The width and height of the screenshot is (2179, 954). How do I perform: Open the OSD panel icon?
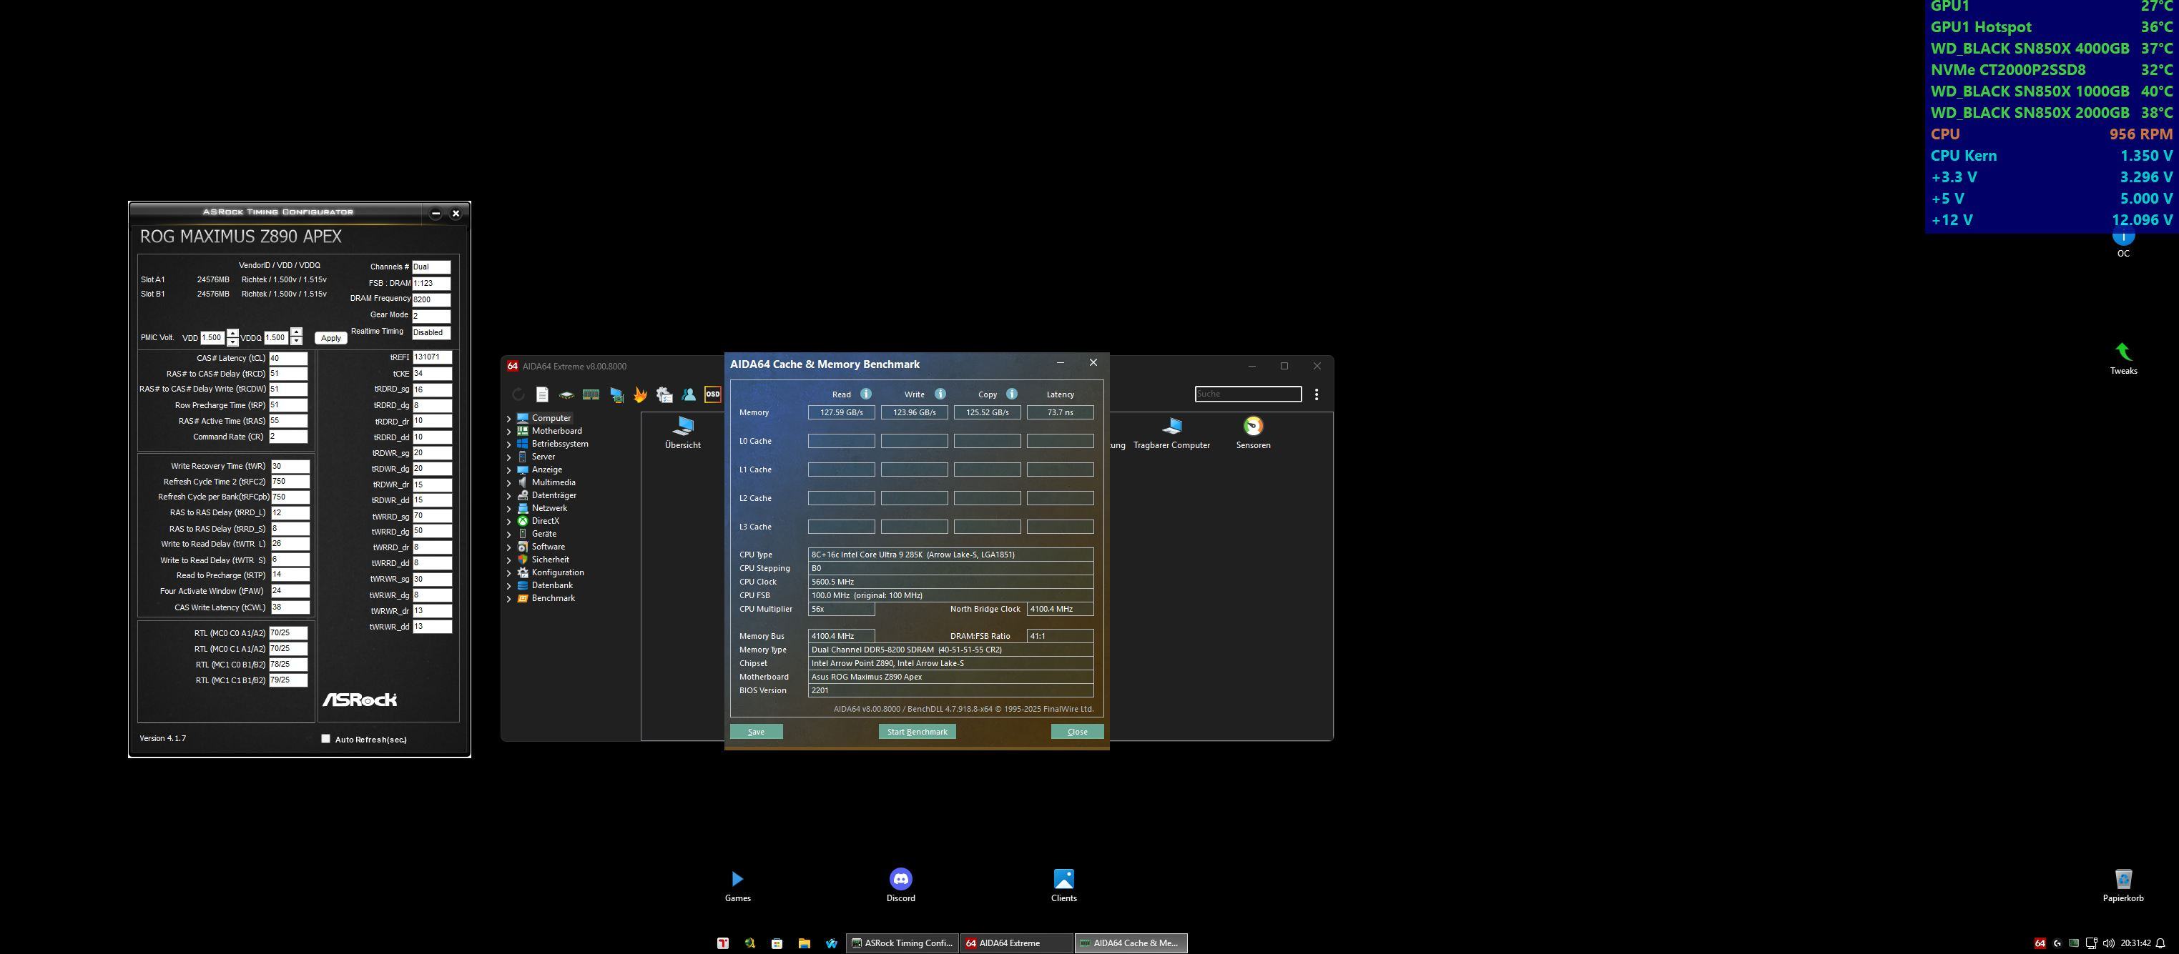(713, 394)
